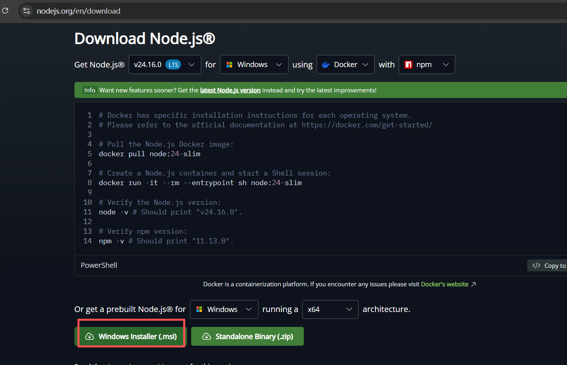Open Docker's website link
Screen dimensions: 567x365
445,284
